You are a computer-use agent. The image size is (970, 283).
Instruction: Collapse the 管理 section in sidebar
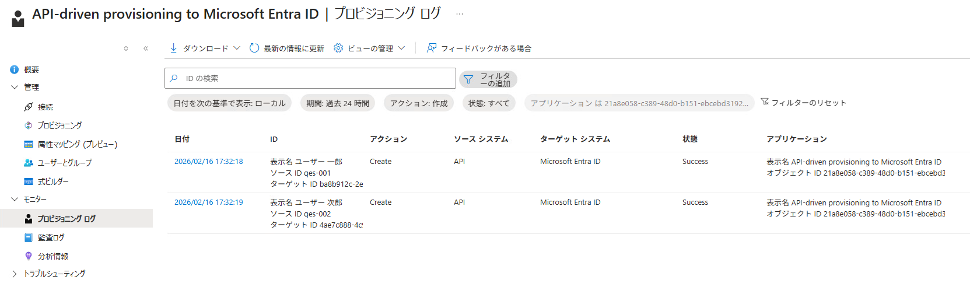tap(15, 87)
